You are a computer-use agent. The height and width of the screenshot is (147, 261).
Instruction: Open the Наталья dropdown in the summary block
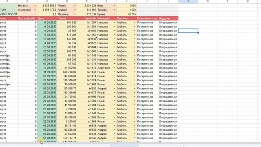(x=35, y=6)
